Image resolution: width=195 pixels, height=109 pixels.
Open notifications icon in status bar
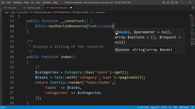point(192,107)
